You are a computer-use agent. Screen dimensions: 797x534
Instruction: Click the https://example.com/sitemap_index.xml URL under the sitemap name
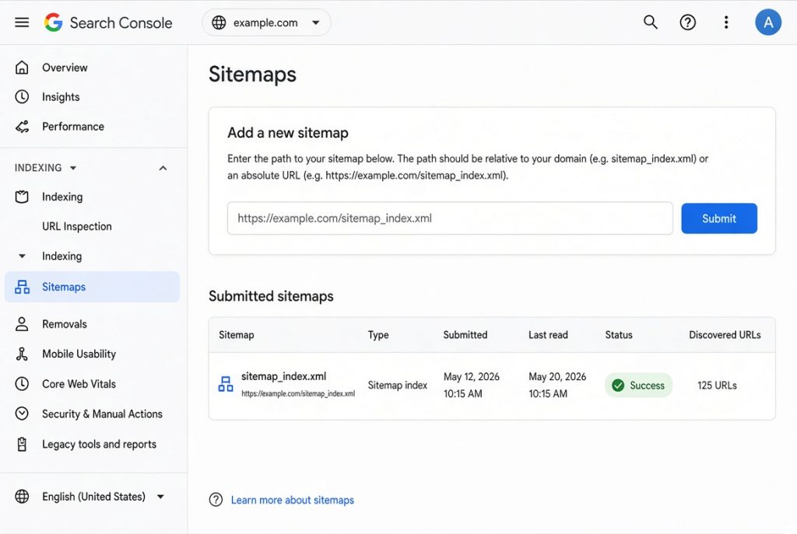tap(298, 393)
